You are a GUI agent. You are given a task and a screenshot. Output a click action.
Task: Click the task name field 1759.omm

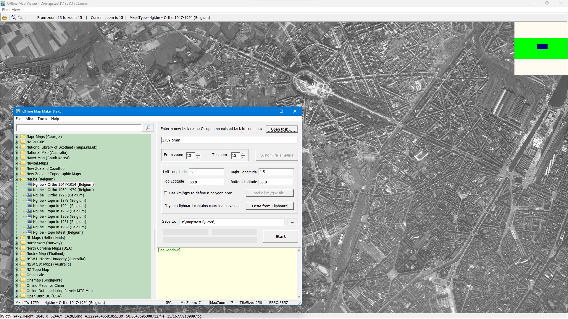click(x=229, y=140)
